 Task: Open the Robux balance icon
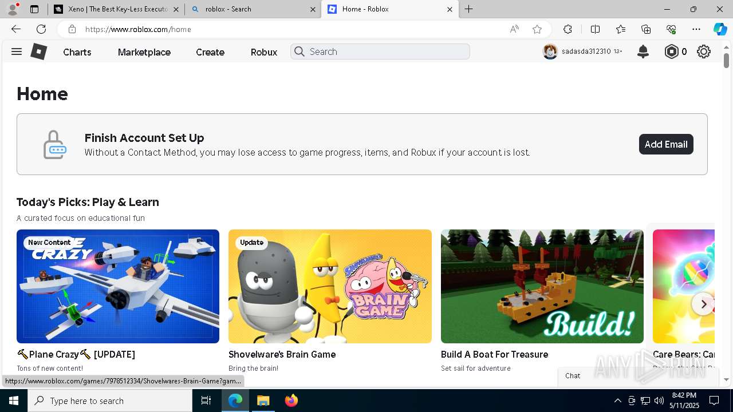coord(671,51)
